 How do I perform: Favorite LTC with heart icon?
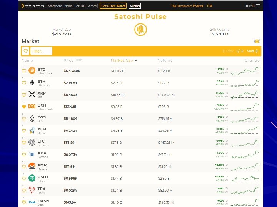[24, 143]
